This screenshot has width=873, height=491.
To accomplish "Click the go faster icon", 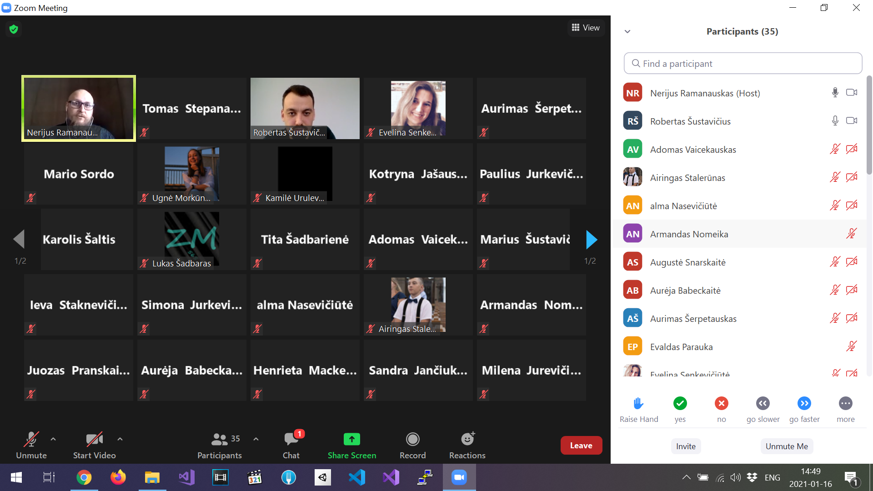I will 804,404.
